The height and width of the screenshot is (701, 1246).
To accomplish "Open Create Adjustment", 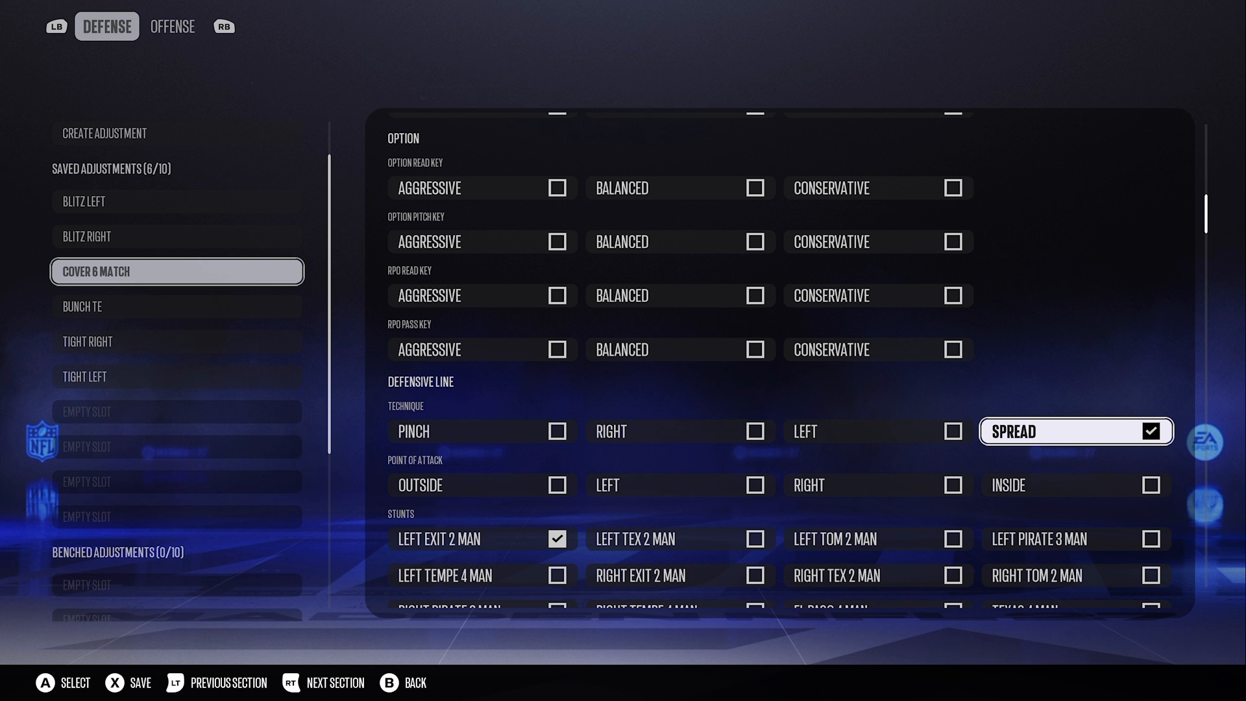I will pos(177,133).
